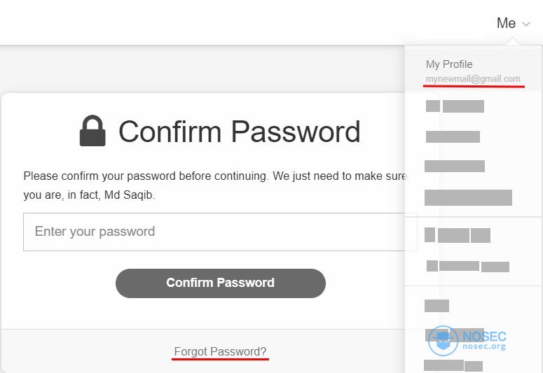The image size is (543, 373).
Task: Click the mynewmail@gmail.com email address
Action: tap(473, 79)
